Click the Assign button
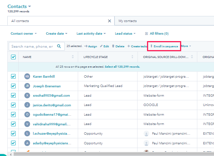 (x=90, y=46)
